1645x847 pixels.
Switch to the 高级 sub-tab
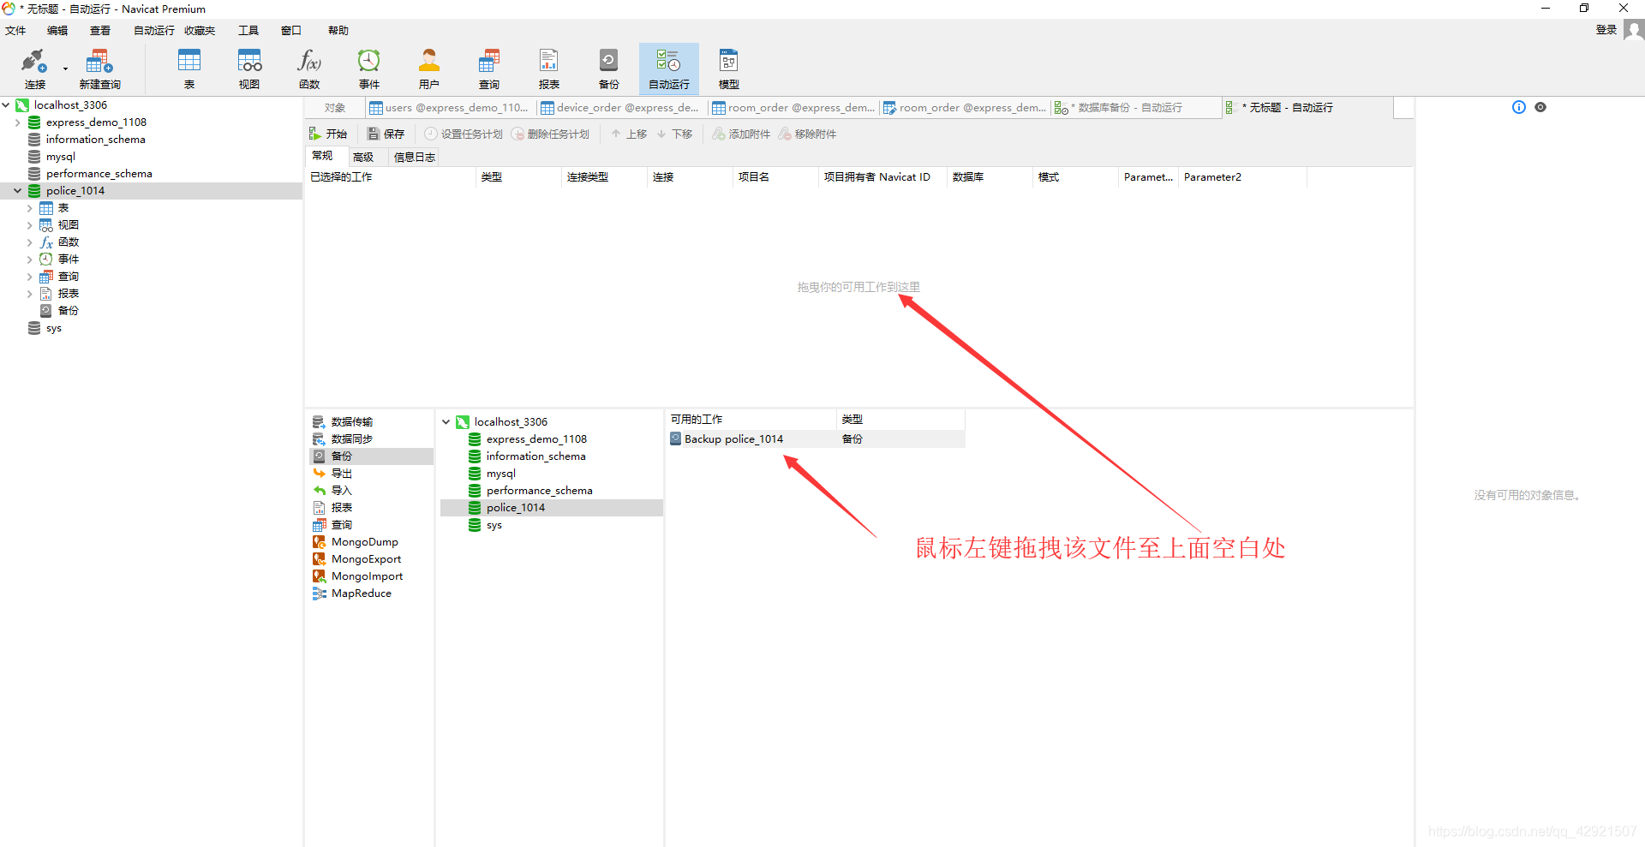pos(363,158)
